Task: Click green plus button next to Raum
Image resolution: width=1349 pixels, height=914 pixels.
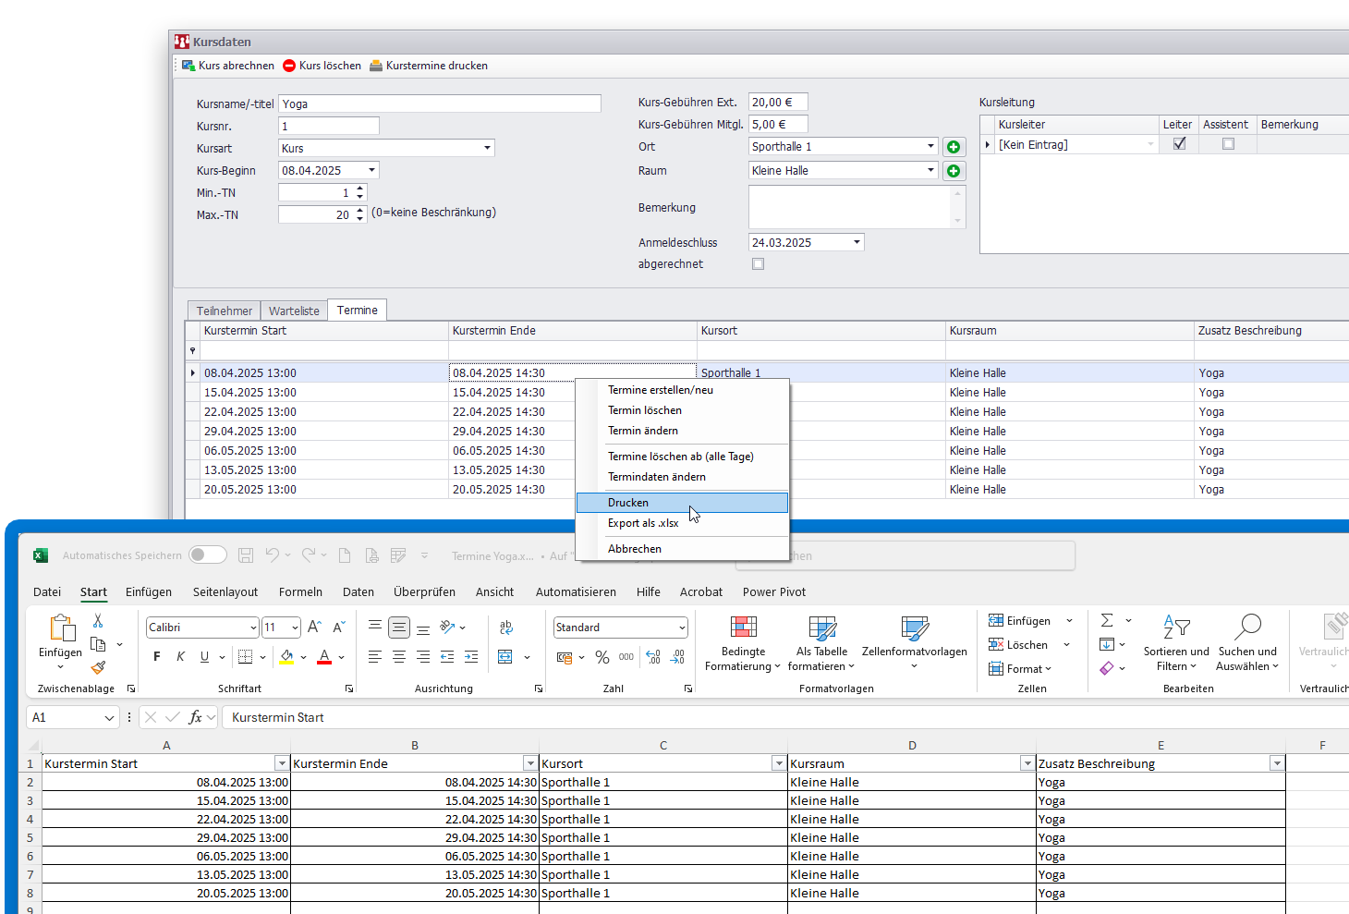Action: click(954, 171)
